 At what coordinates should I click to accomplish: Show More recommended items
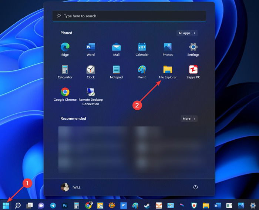point(189,119)
